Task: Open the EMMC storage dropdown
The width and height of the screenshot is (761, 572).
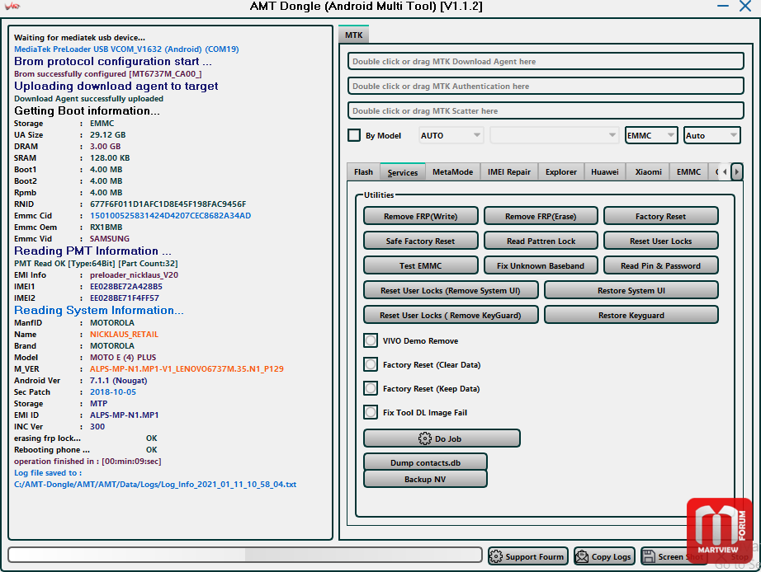Action: (651, 135)
